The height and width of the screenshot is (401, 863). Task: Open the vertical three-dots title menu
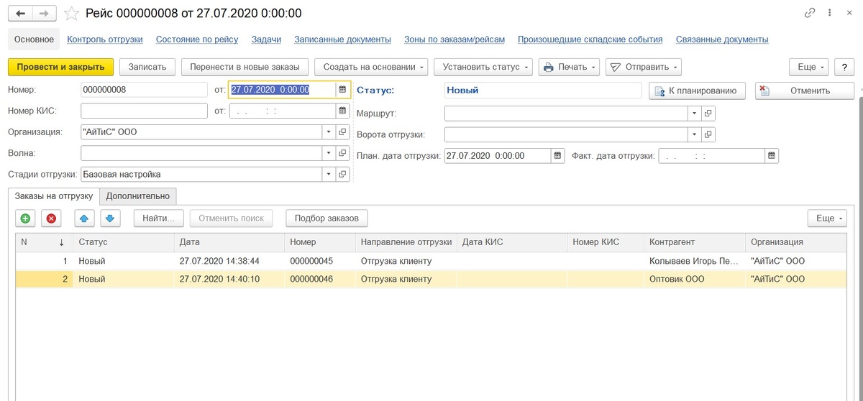click(829, 13)
